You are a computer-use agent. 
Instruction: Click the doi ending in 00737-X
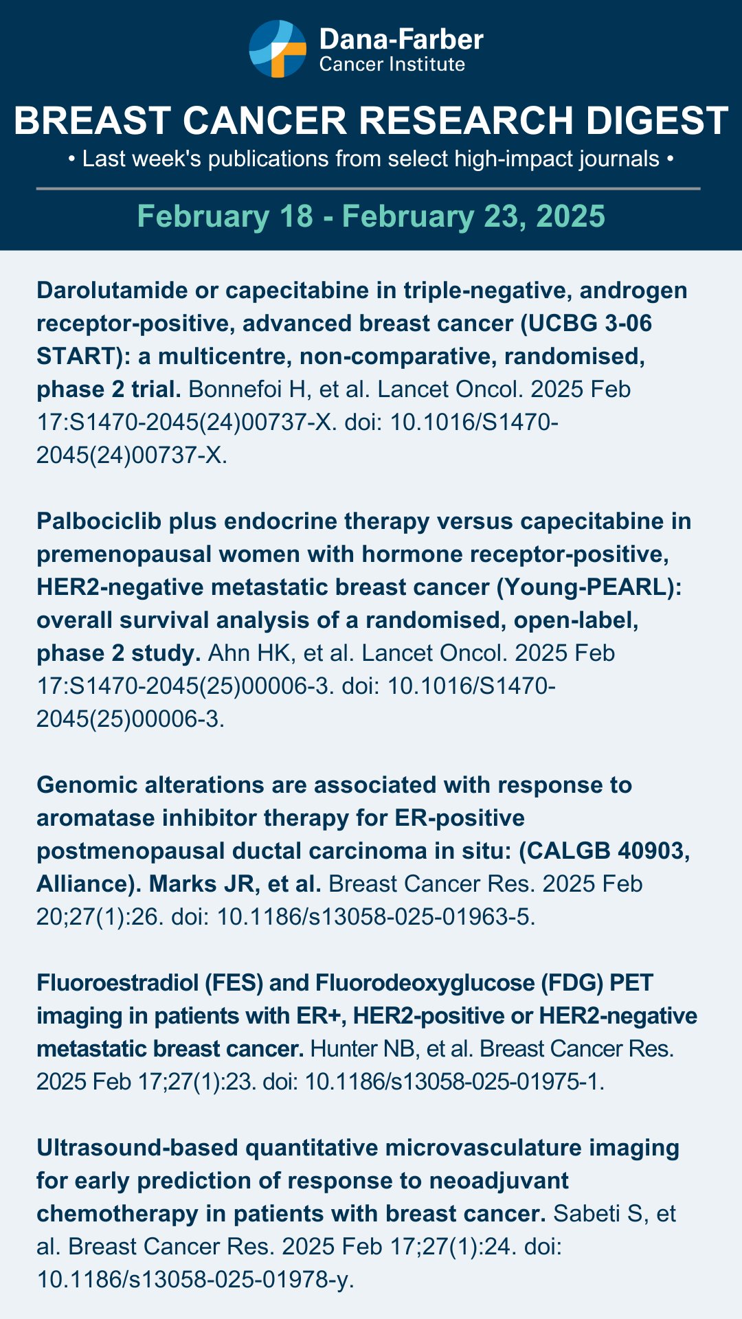297,438
